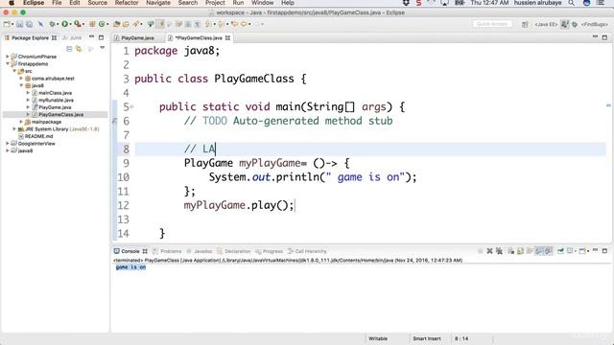
Task: Select myRunable.java in the tree
Action: click(56, 100)
